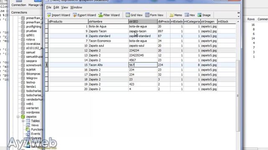Image resolution: width=268 pixels, height=150 pixels.
Task: Click the intCategoria column header
Action: (x=192, y=22)
